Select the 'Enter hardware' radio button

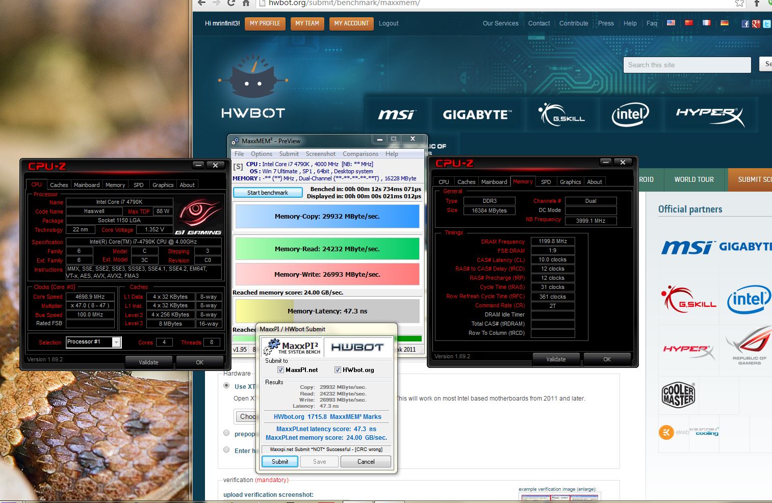[226, 449]
